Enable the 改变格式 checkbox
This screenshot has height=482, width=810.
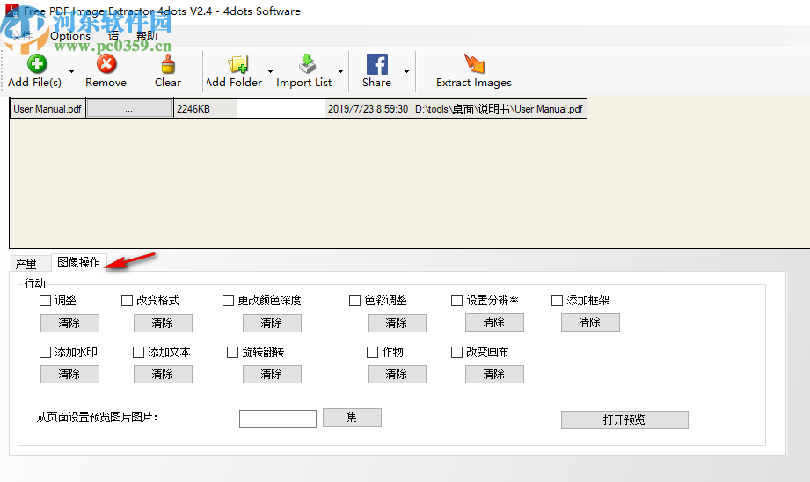(127, 300)
